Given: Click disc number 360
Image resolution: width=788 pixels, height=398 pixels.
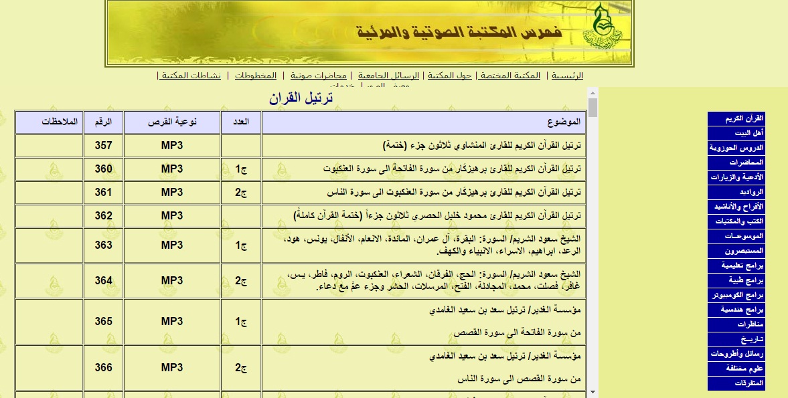Looking at the screenshot, I should point(104,169).
